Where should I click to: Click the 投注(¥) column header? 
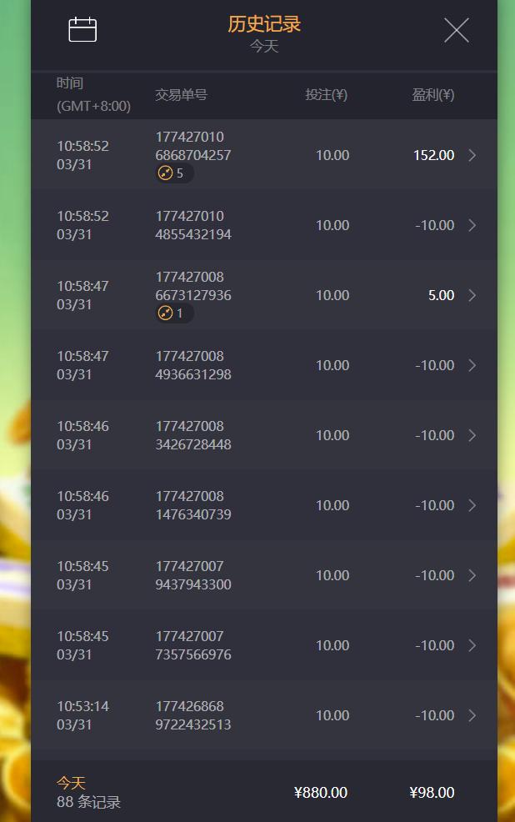pyautogui.click(x=327, y=95)
